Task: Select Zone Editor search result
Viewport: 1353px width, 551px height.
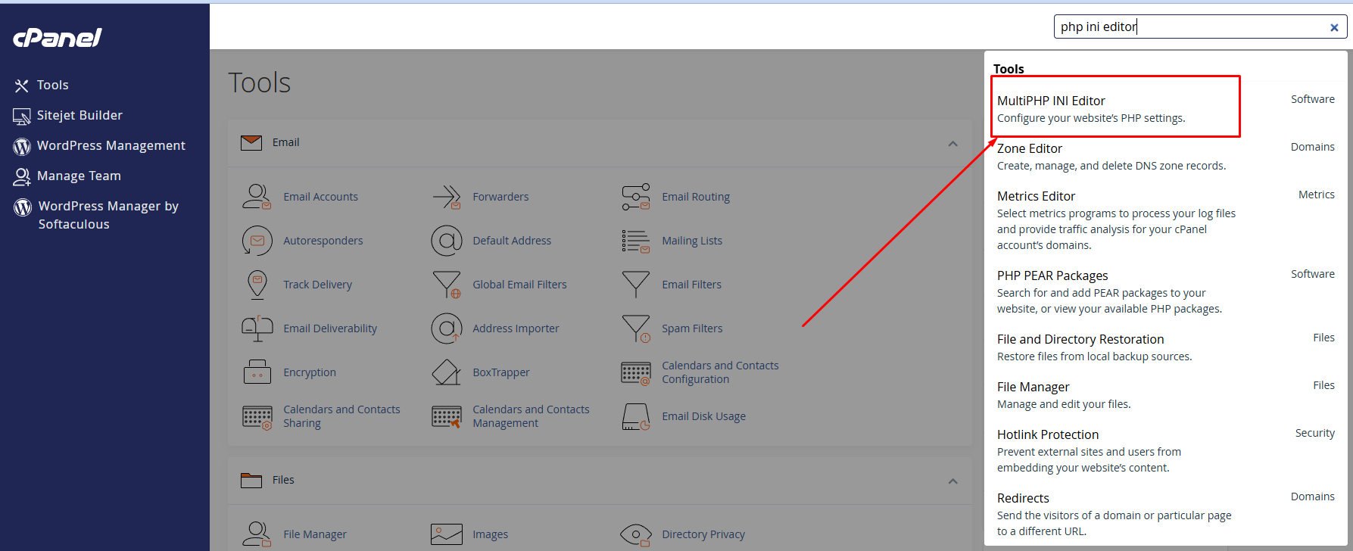Action: [1030, 148]
